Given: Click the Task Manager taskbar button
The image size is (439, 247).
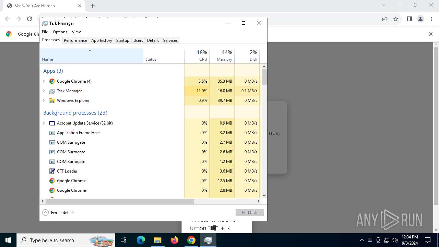Looking at the screenshot, I should [x=208, y=240].
